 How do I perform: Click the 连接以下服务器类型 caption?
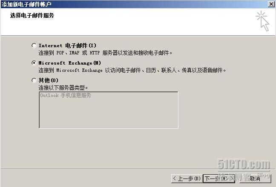pyautogui.click(x=63, y=88)
